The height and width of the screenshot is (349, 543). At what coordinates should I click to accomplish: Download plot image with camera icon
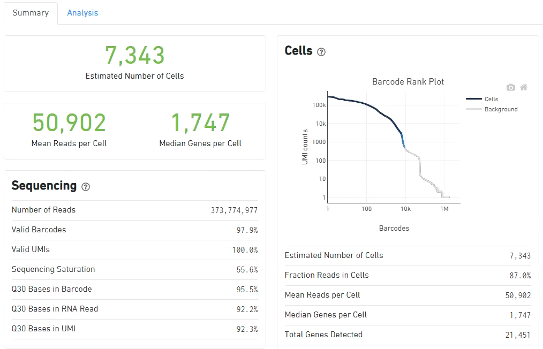(510, 87)
